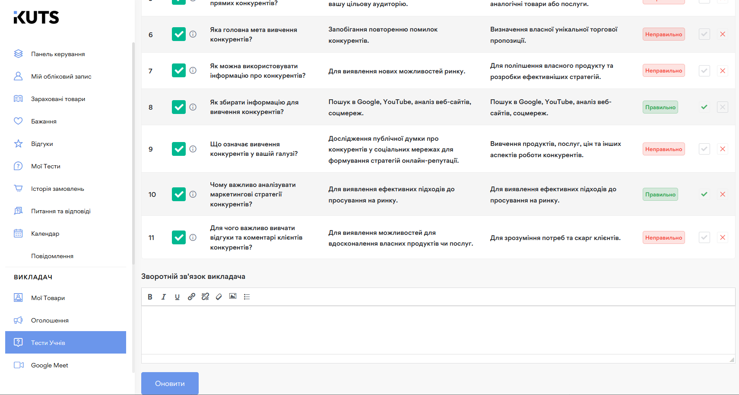The height and width of the screenshot is (395, 739).
Task: Click the unlink icon in toolbar
Action: pyautogui.click(x=205, y=297)
